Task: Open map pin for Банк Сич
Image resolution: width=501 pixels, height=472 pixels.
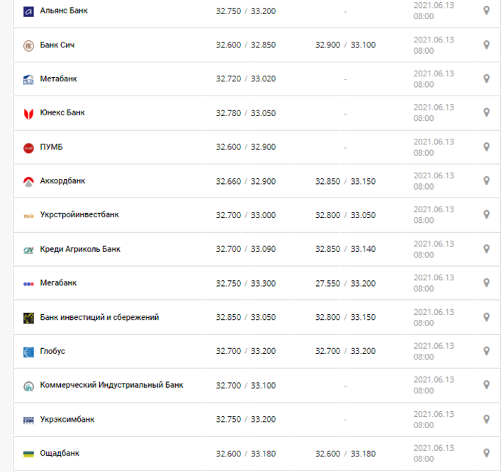Action: (x=486, y=45)
